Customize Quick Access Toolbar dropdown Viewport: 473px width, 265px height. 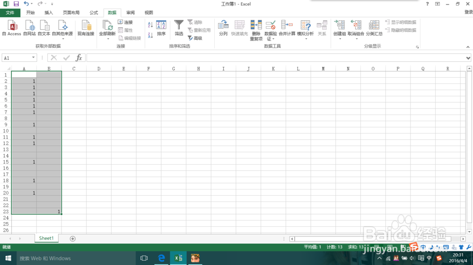pyautogui.click(x=52, y=4)
